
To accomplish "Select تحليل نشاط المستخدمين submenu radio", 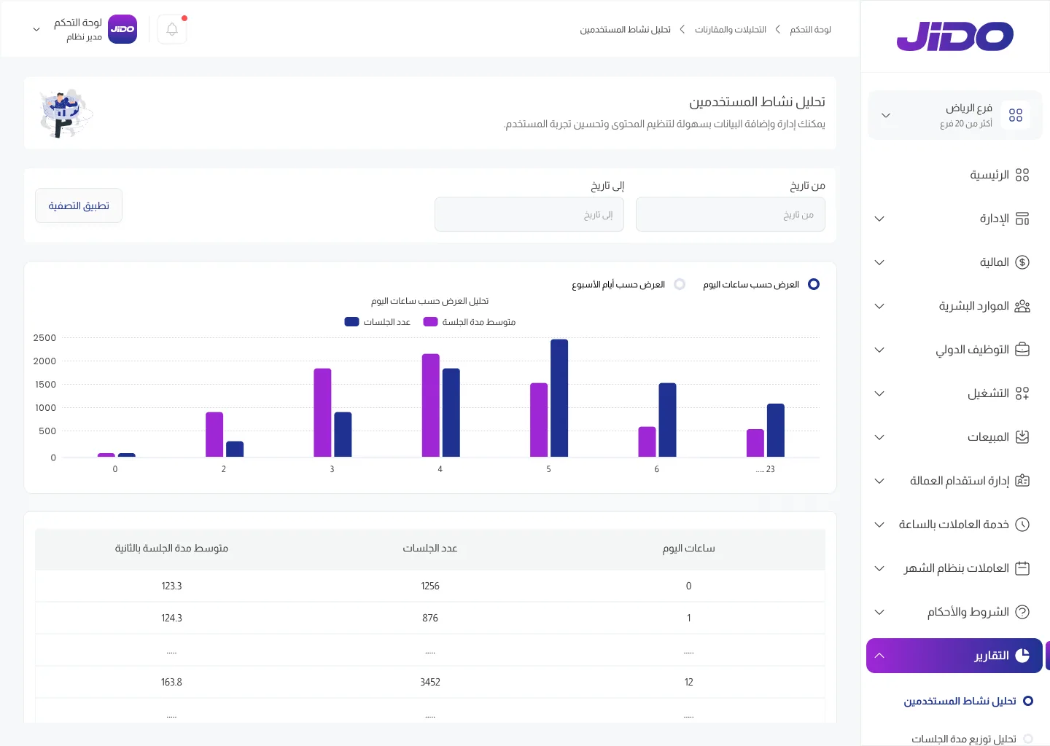I will [1028, 701].
